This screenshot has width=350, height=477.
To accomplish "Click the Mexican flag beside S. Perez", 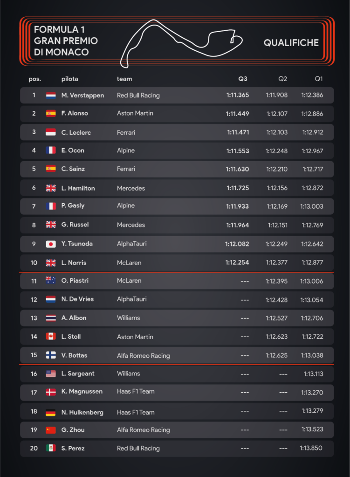I will pyautogui.click(x=51, y=448).
